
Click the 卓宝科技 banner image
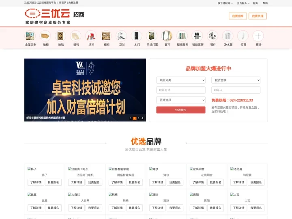(x=85, y=90)
